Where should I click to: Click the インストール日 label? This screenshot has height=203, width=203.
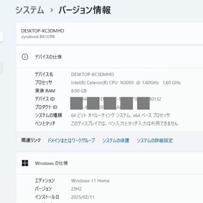[47, 197]
